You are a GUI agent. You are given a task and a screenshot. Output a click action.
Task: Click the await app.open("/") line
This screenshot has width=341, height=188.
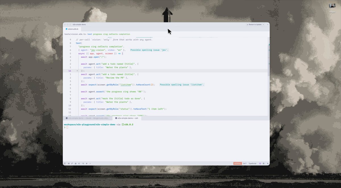pos(93,57)
